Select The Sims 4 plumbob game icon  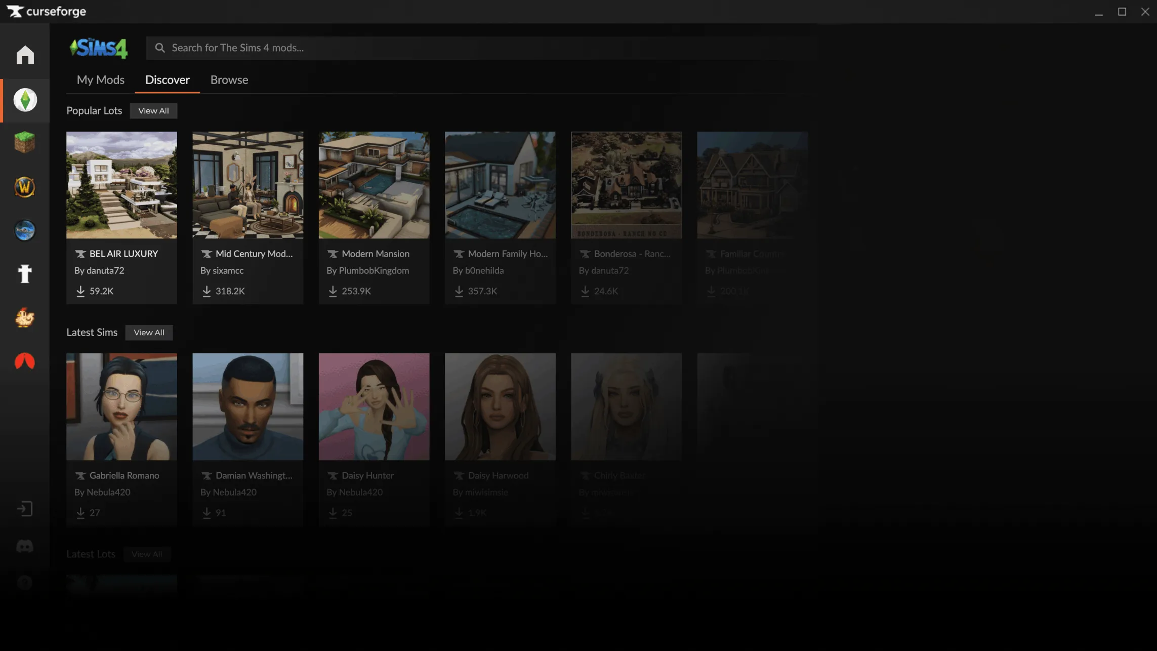(25, 100)
